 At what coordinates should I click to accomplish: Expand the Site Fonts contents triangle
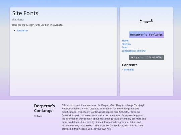click(x=123, y=70)
